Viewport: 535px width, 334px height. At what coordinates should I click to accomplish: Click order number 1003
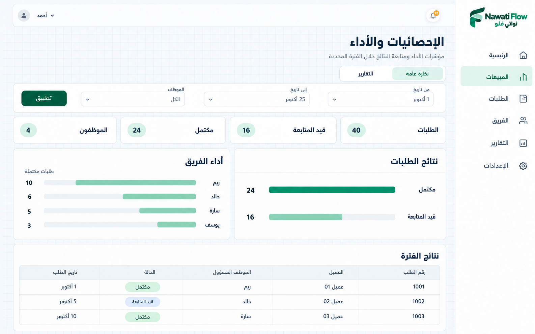[418, 316]
